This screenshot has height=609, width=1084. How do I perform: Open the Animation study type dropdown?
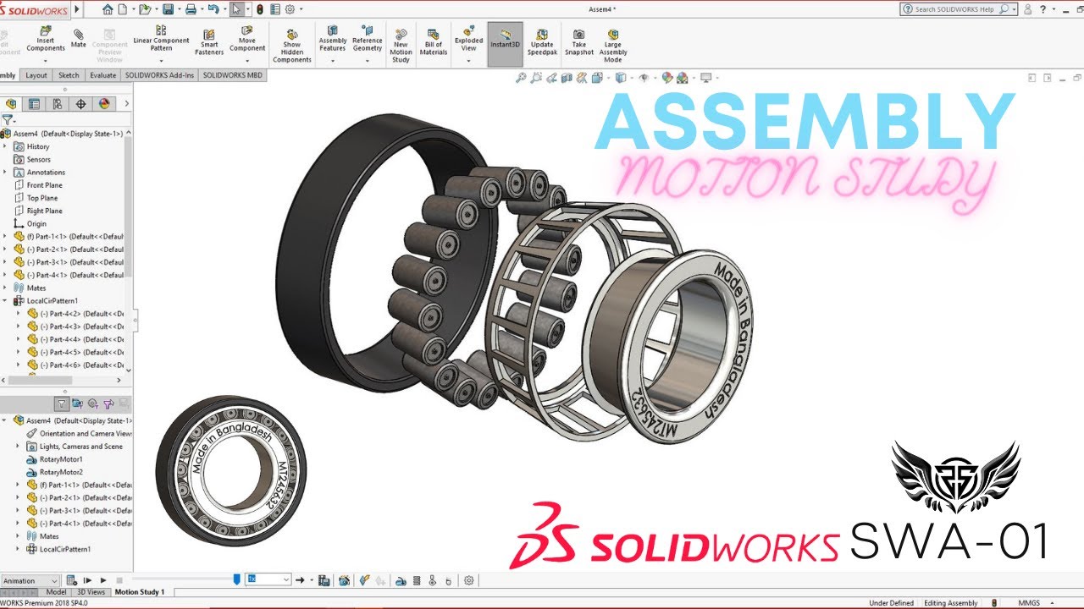click(x=30, y=580)
